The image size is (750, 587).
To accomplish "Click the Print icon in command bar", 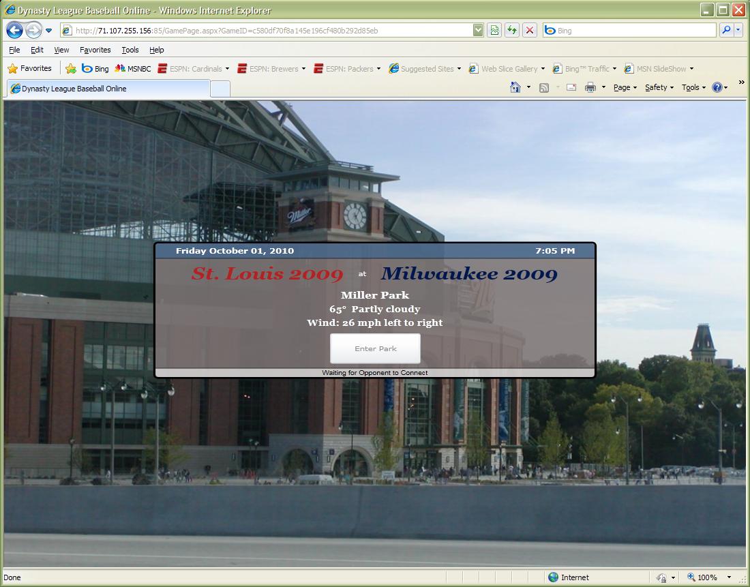I will pos(590,87).
